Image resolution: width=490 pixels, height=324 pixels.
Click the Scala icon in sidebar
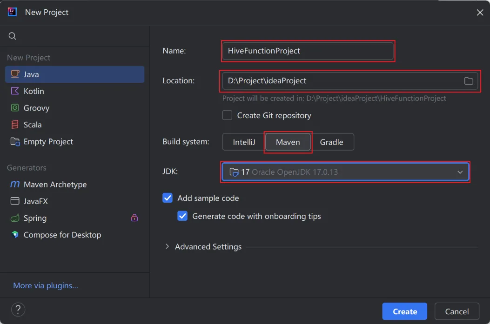point(15,125)
